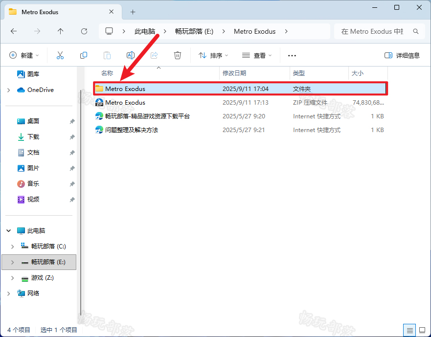431x337 pixels.
Task: Click the Paste clipboard icon
Action: (x=107, y=55)
